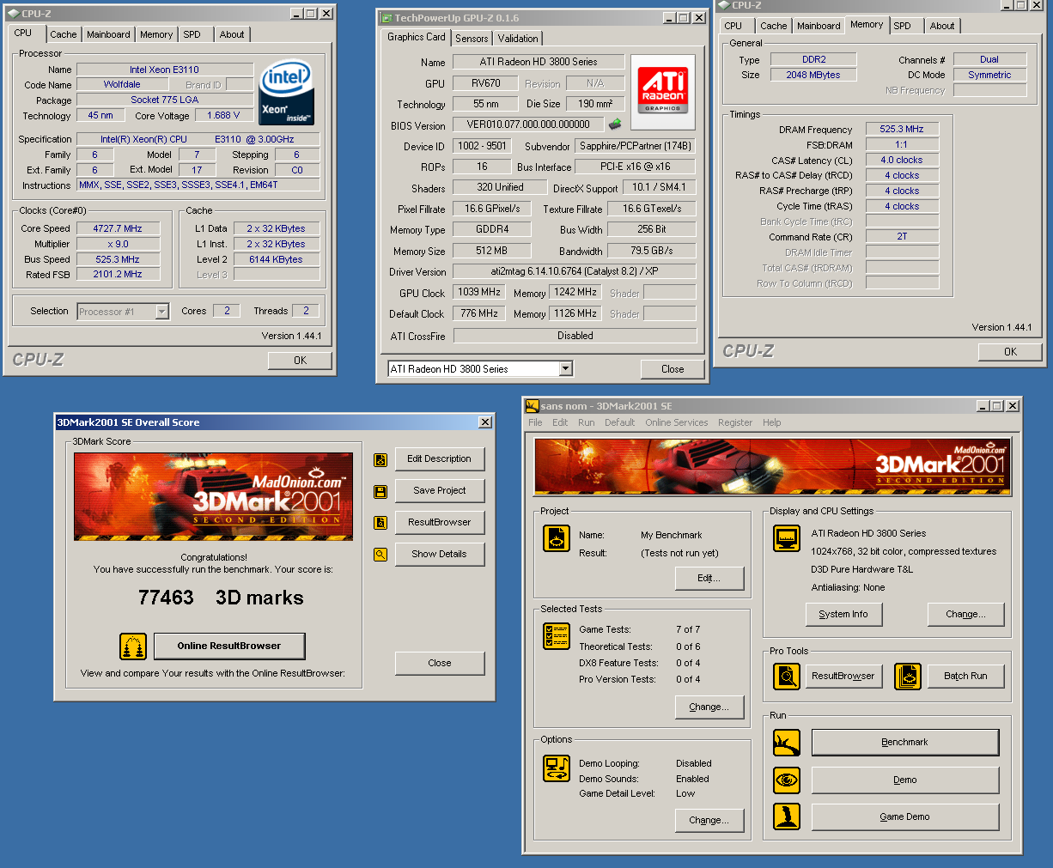
Task: Open the File menu in 3DMark2001 SE
Action: tap(535, 422)
